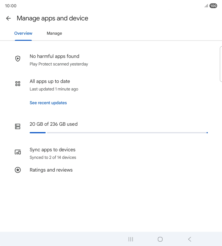
Task: Open the No harmful apps found entry
Action: click(x=54, y=56)
